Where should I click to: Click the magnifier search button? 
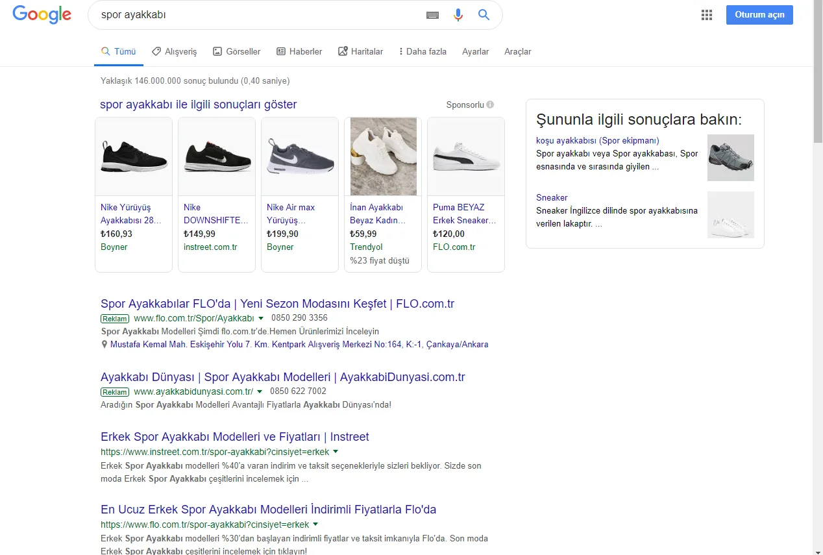point(484,14)
